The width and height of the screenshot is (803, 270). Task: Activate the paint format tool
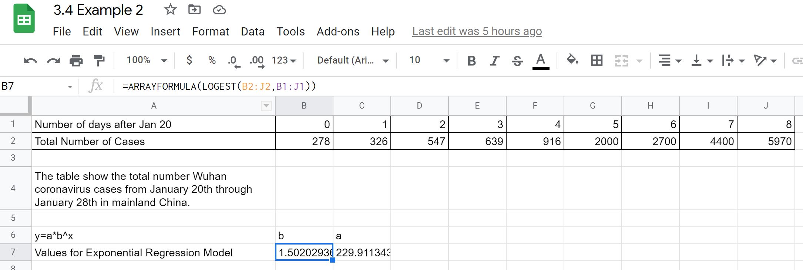[99, 60]
